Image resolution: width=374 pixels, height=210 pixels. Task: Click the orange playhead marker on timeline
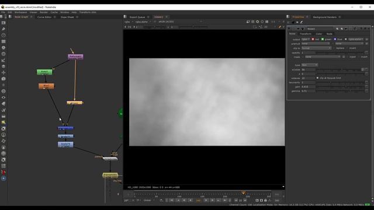[243, 193]
